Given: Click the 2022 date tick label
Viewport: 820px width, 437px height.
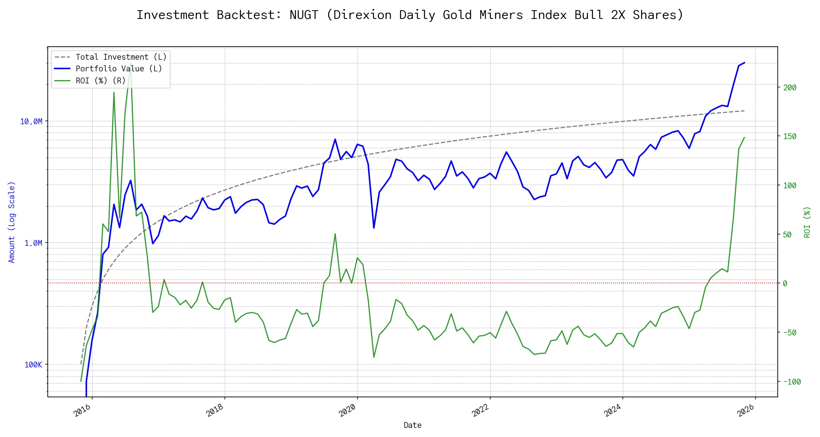Looking at the screenshot, I should click(480, 410).
